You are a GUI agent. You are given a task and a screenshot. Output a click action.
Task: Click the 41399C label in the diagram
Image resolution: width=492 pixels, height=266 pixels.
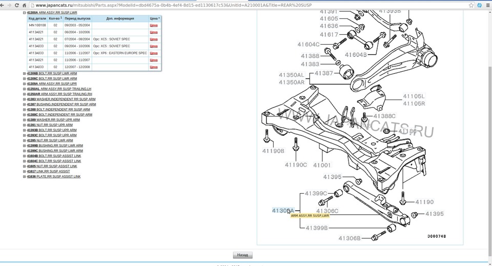pyautogui.click(x=316, y=194)
